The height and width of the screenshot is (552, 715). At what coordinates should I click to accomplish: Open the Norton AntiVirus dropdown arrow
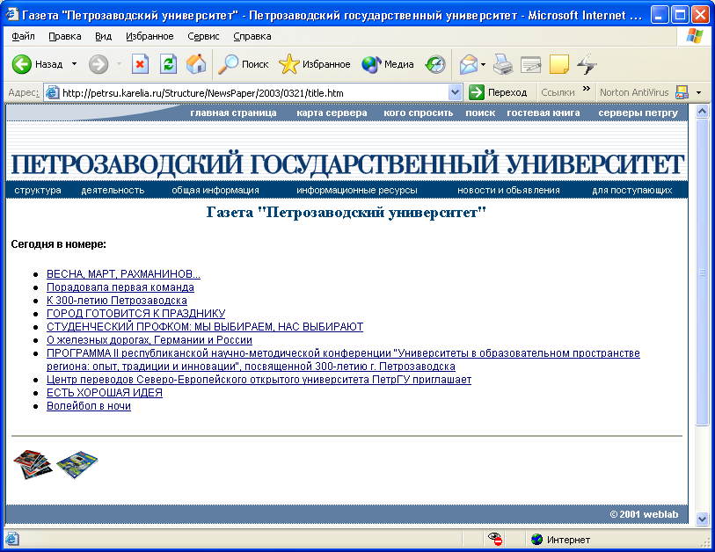pos(698,93)
